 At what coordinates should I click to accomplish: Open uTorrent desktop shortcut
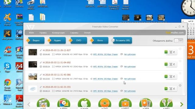coord(7,3)
